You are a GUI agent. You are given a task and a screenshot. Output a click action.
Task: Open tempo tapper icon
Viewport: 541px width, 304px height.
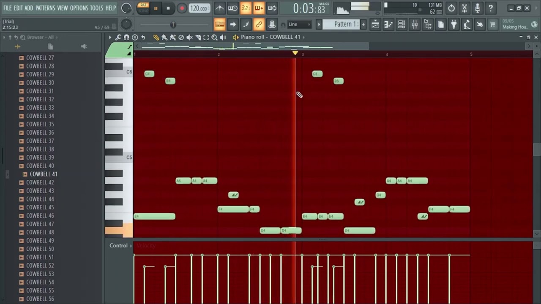[467, 24]
